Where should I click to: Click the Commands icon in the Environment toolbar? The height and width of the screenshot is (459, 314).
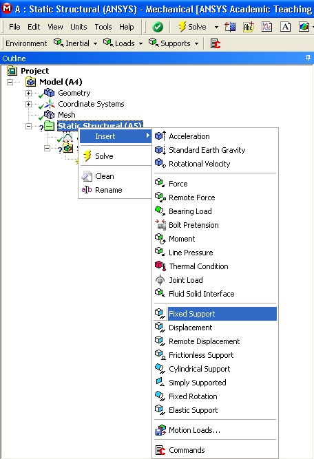coord(216,43)
